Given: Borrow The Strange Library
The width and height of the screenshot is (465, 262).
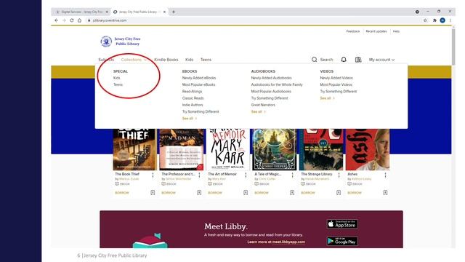Looking at the screenshot, I should 308,193.
